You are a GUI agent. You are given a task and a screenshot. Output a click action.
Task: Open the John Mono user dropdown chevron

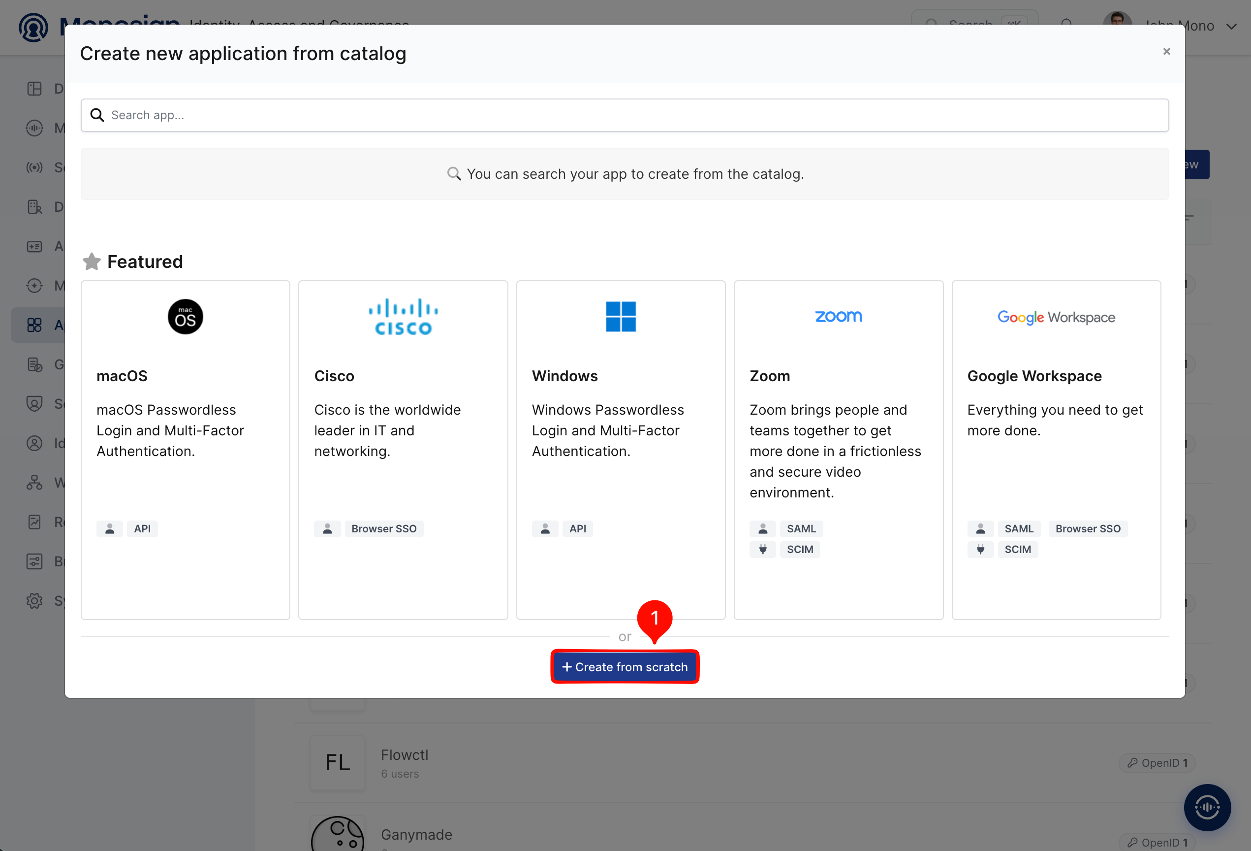click(x=1231, y=27)
